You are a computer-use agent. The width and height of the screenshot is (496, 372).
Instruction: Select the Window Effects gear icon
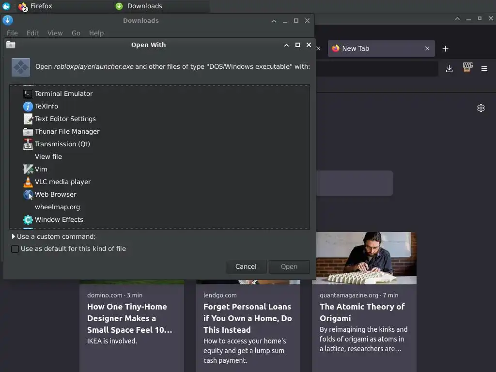[28, 219]
